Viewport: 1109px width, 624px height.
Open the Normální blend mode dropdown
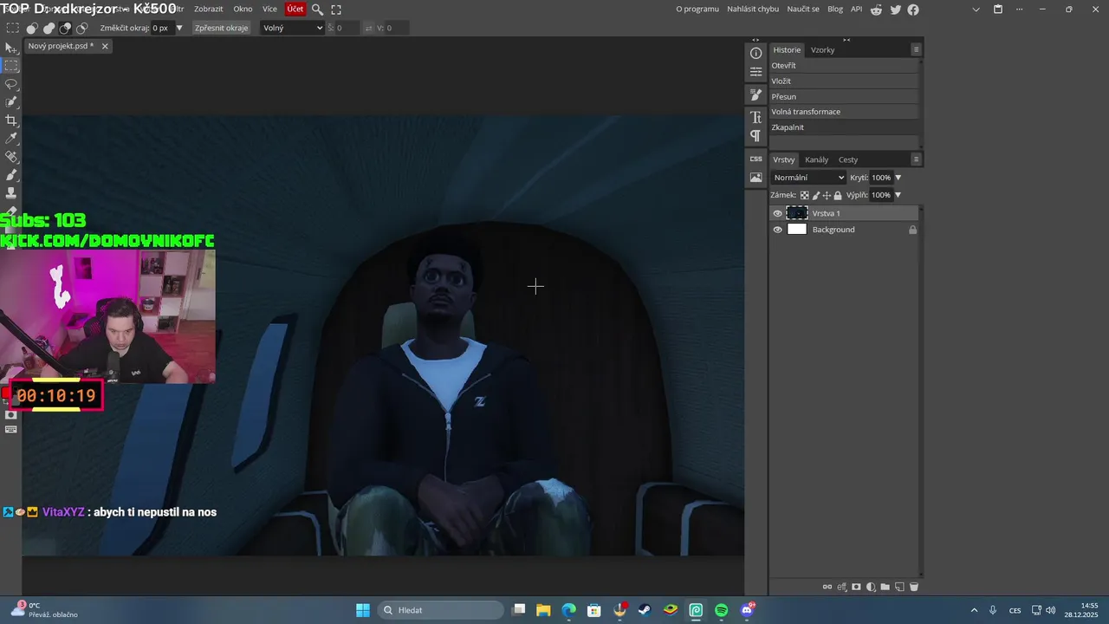pos(808,178)
